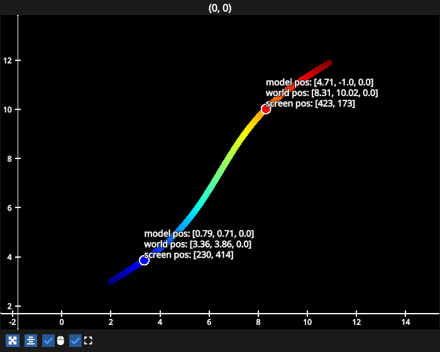
Task: Click the red point marker on the line
Action: (x=266, y=109)
